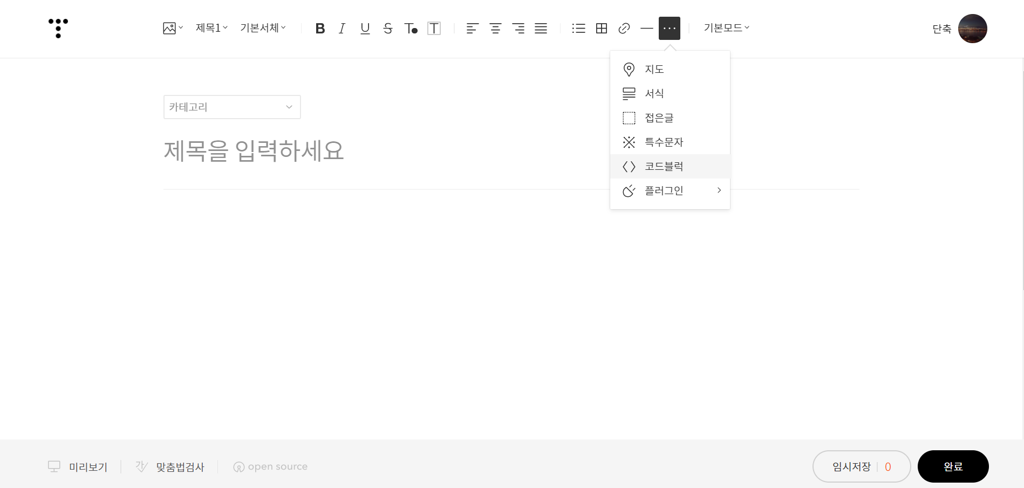Select 지도 from the more menu

(670, 69)
